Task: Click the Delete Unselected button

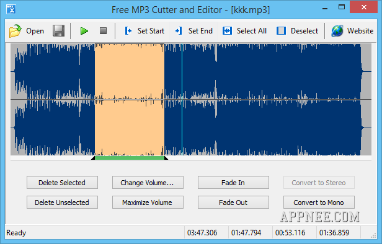Action: (x=62, y=203)
